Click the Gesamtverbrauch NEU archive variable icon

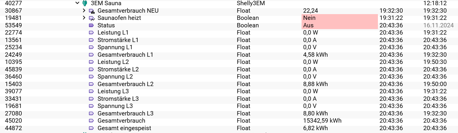92,11
